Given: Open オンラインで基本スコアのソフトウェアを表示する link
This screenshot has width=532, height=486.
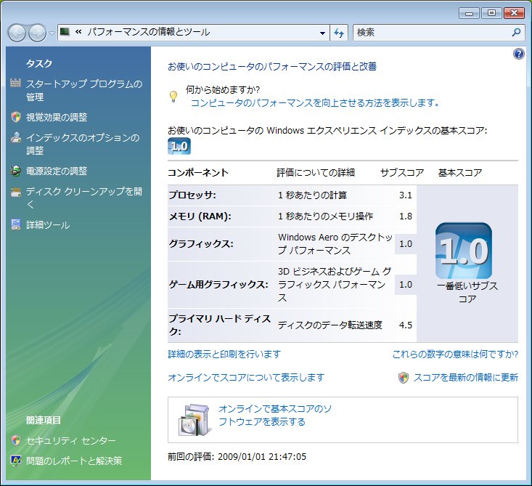Looking at the screenshot, I should coord(275,415).
